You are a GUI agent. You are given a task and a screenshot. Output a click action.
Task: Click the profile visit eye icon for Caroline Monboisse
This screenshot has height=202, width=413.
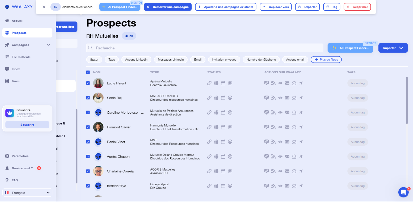(x=280, y=113)
